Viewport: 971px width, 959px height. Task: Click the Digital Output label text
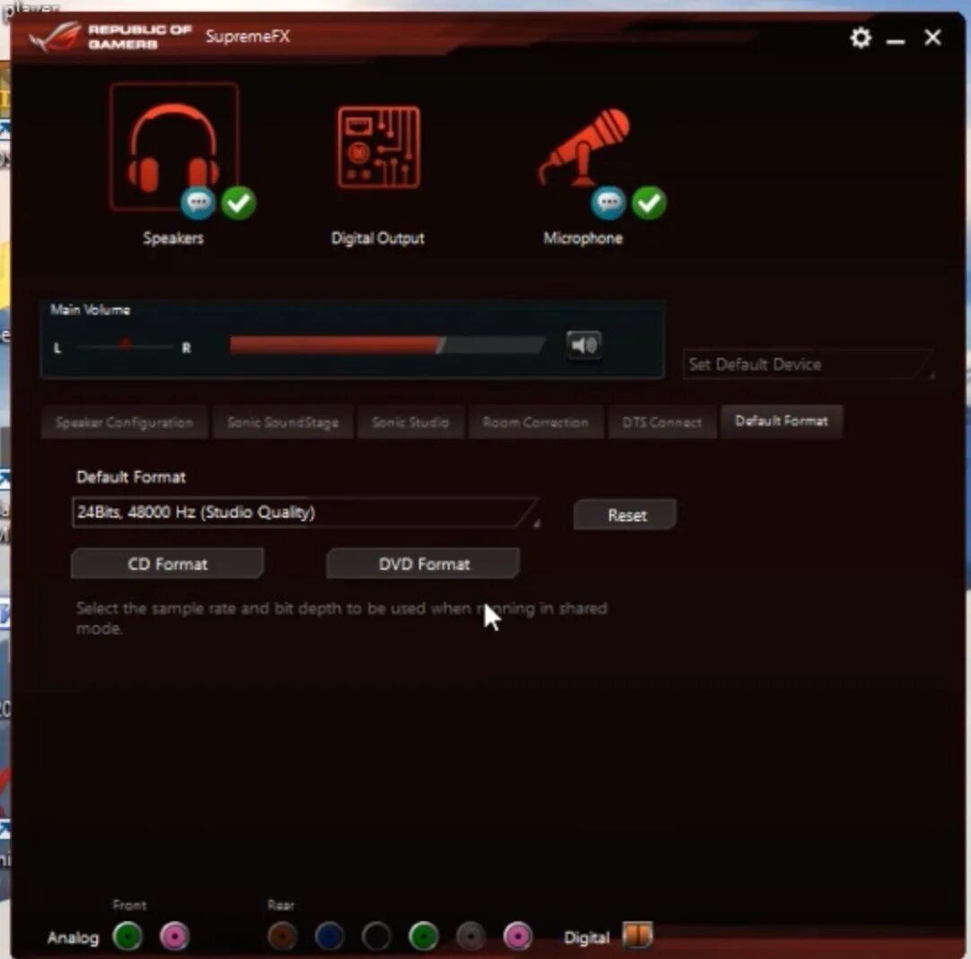pyautogui.click(x=378, y=239)
